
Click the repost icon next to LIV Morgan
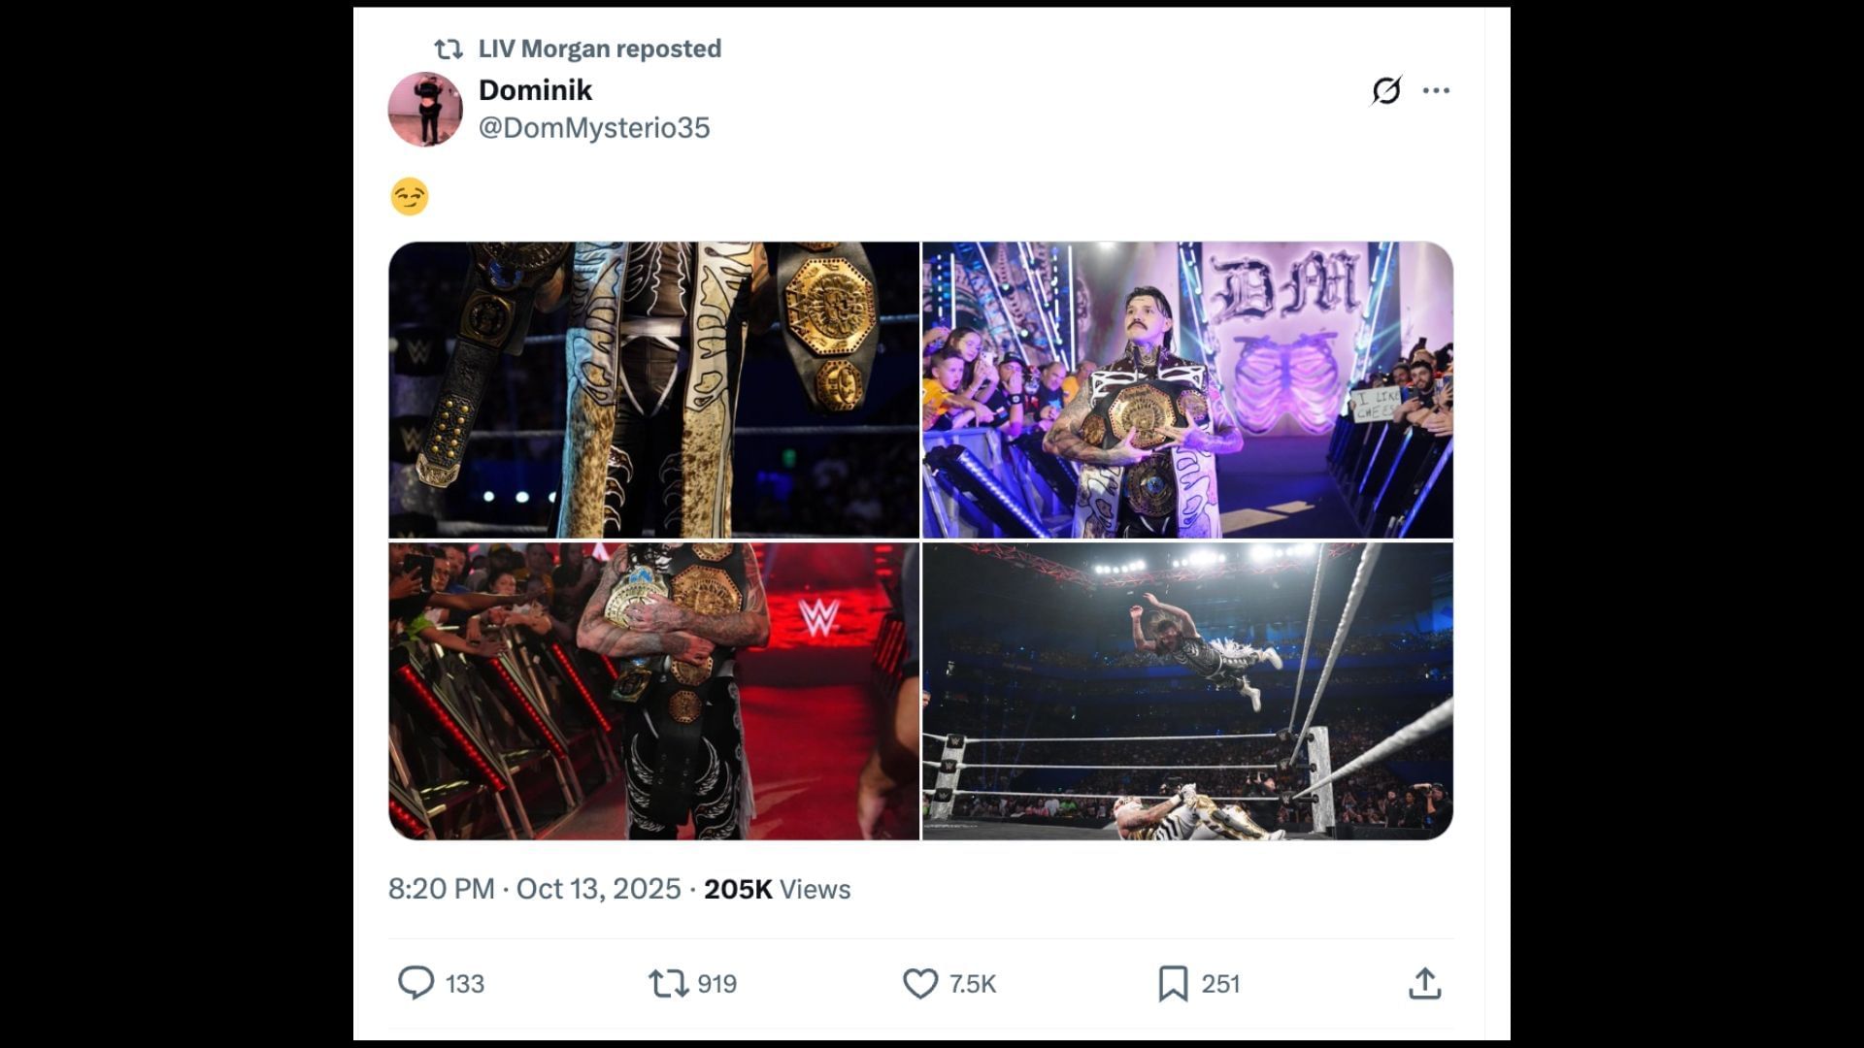point(448,49)
